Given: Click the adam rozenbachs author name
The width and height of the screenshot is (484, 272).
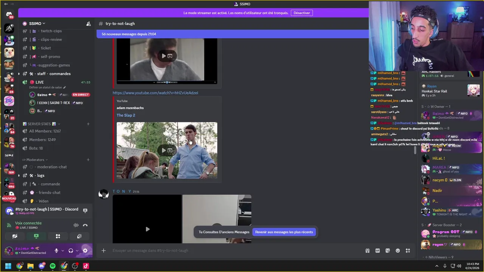Looking at the screenshot, I should click(x=130, y=108).
